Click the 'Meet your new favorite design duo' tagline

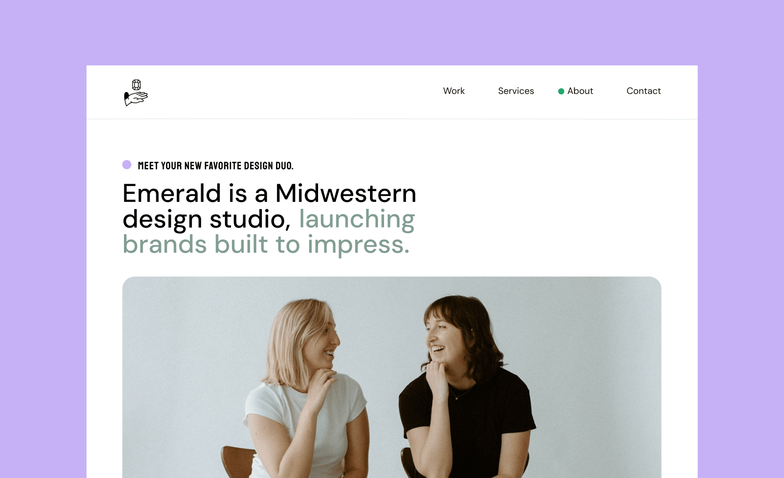click(x=216, y=166)
